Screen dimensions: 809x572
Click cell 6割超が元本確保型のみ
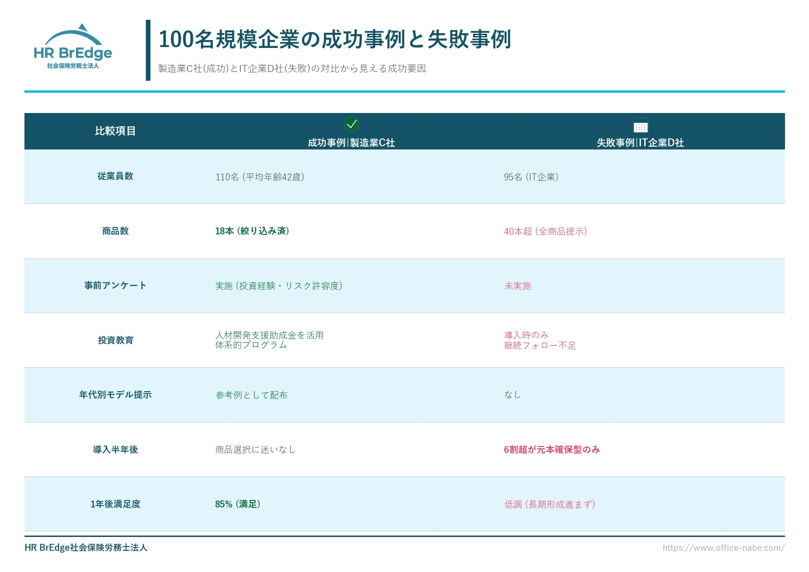coord(552,449)
